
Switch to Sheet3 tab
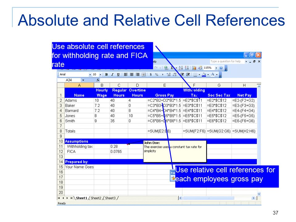110,198
